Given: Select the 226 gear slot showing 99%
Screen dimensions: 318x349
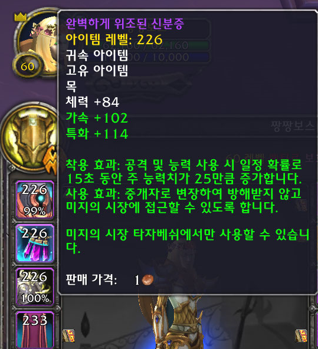Looking at the screenshot, I should 35,200.
